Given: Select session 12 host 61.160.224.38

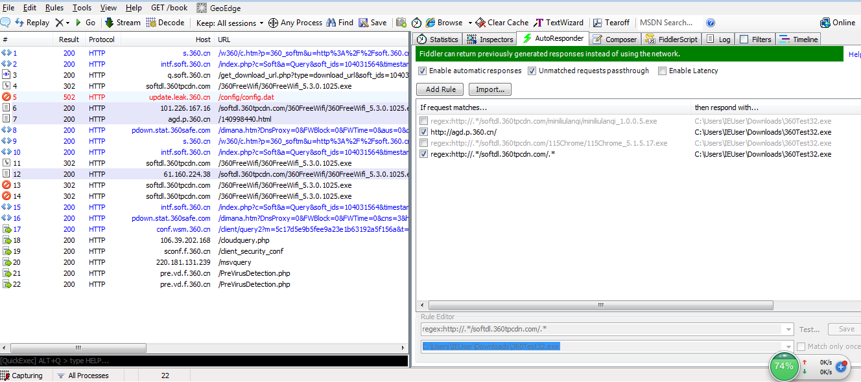Looking at the screenshot, I should pyautogui.click(x=204, y=174).
